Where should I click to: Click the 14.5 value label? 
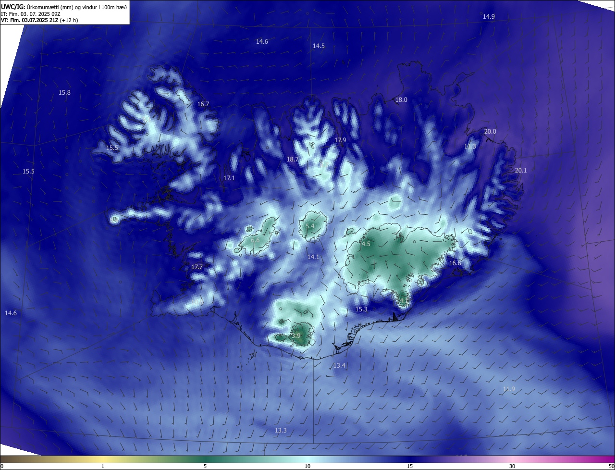coord(319,46)
